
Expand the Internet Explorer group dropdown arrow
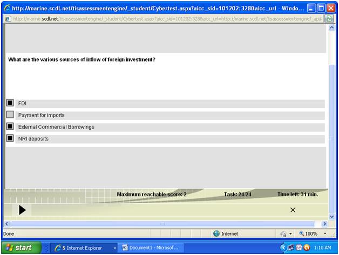[x=115, y=248]
